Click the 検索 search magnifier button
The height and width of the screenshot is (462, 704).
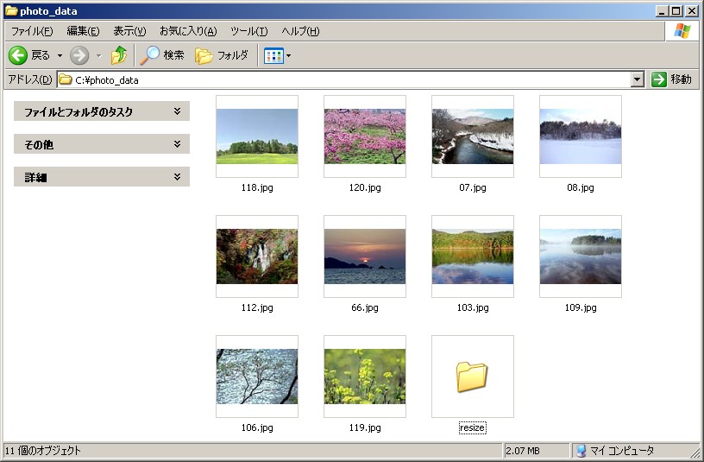pos(162,55)
